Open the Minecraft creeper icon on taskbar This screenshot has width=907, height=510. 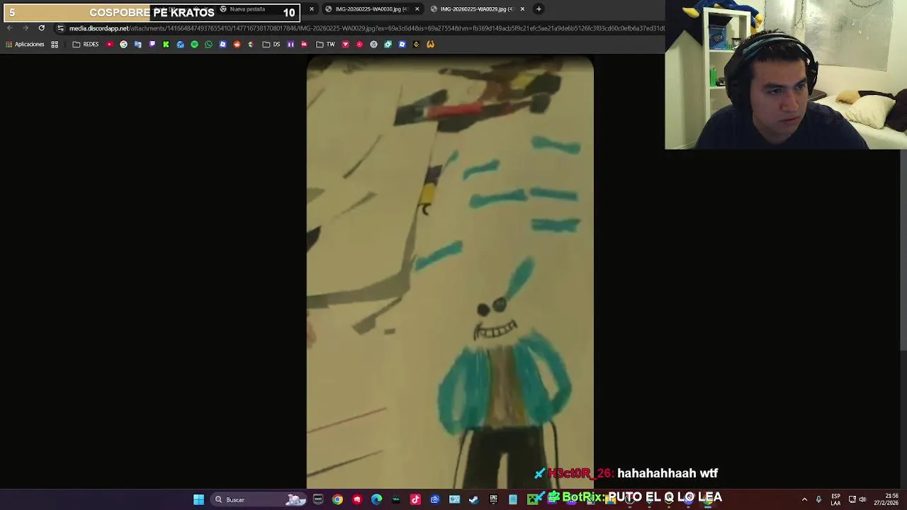pos(532,499)
